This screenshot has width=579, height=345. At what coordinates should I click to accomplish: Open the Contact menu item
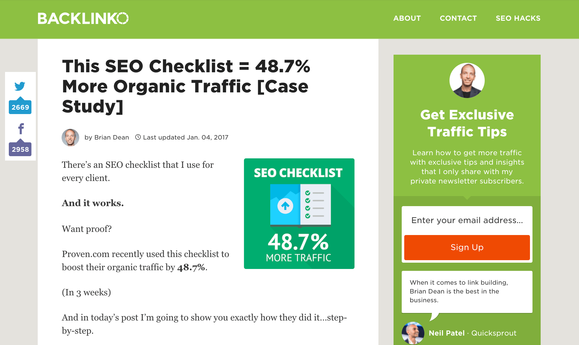pos(458,18)
